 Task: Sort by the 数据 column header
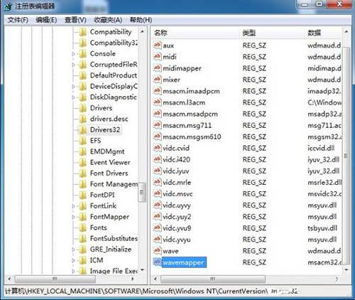pyautogui.click(x=323, y=33)
